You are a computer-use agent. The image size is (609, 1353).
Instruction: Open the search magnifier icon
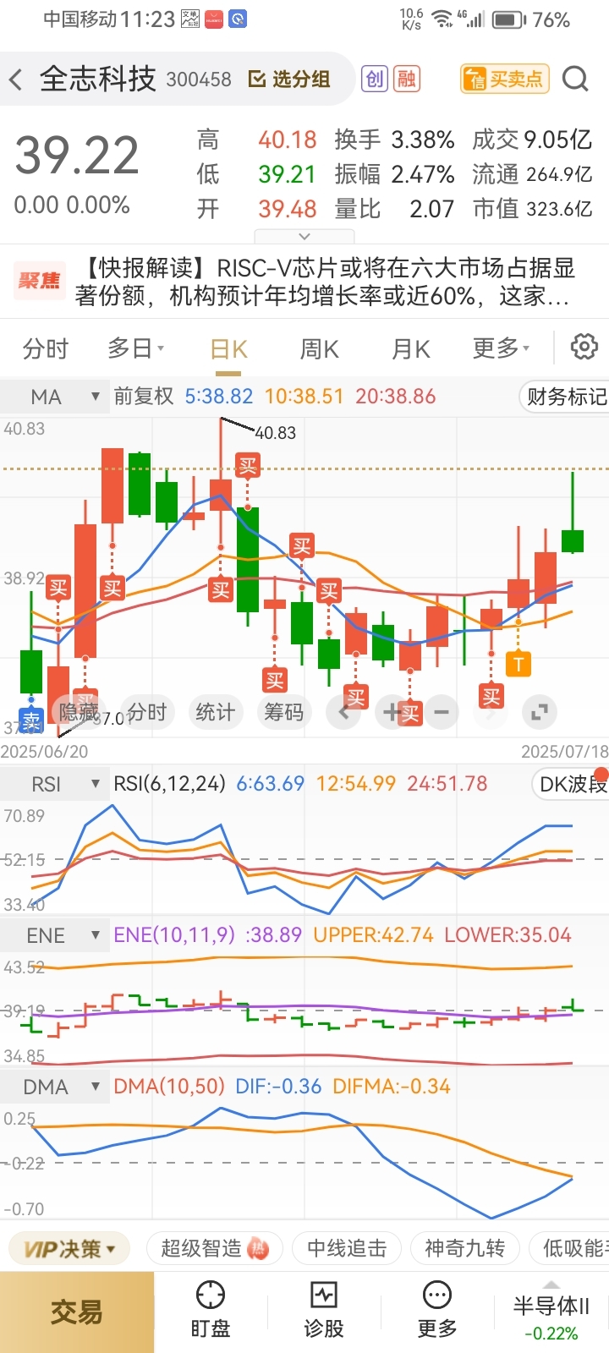coord(575,79)
